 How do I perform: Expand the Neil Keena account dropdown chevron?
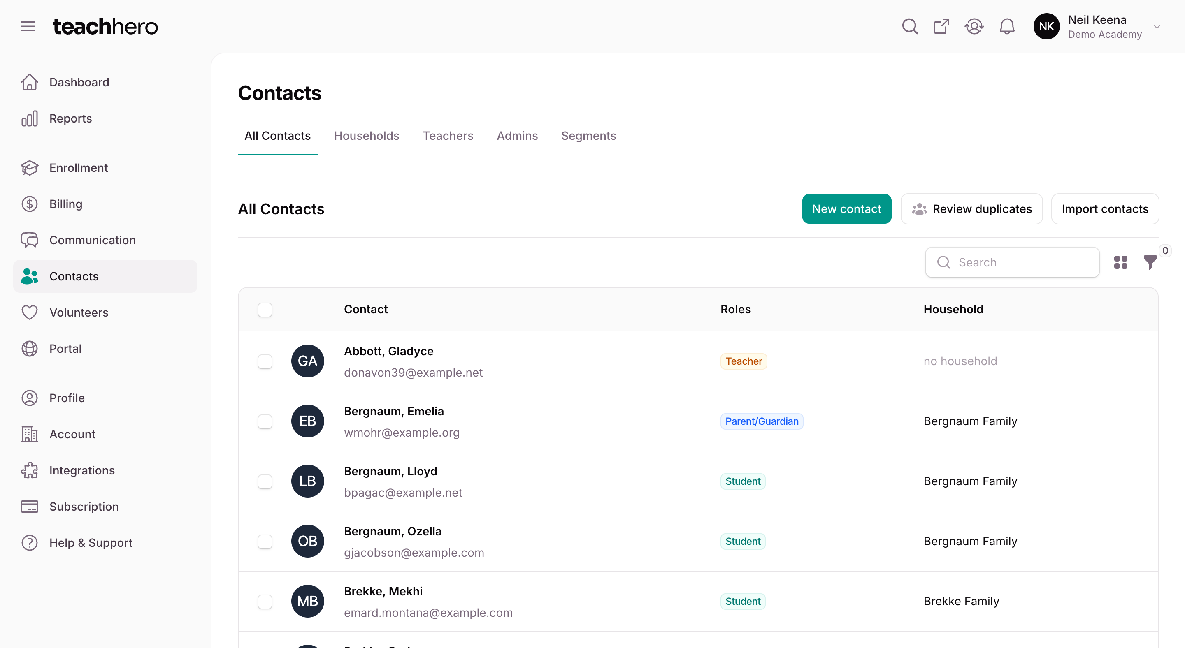(1157, 27)
